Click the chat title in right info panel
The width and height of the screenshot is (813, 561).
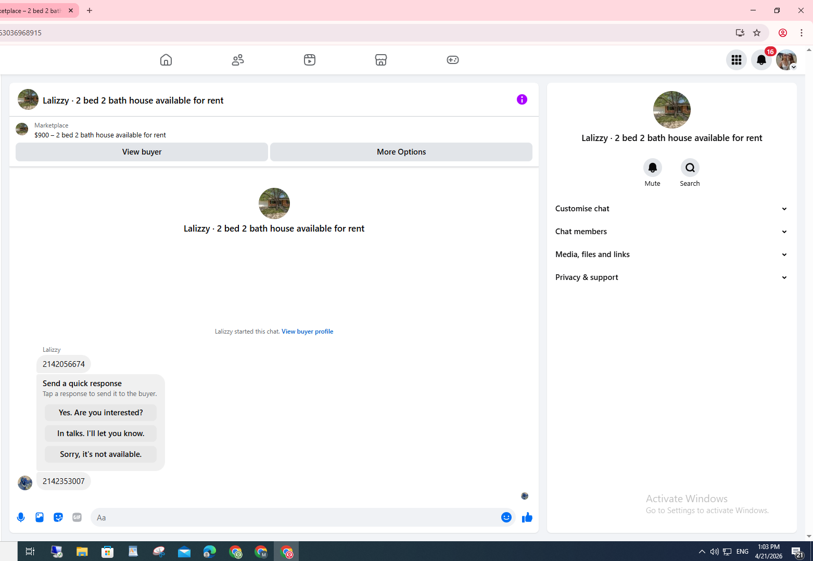point(672,138)
